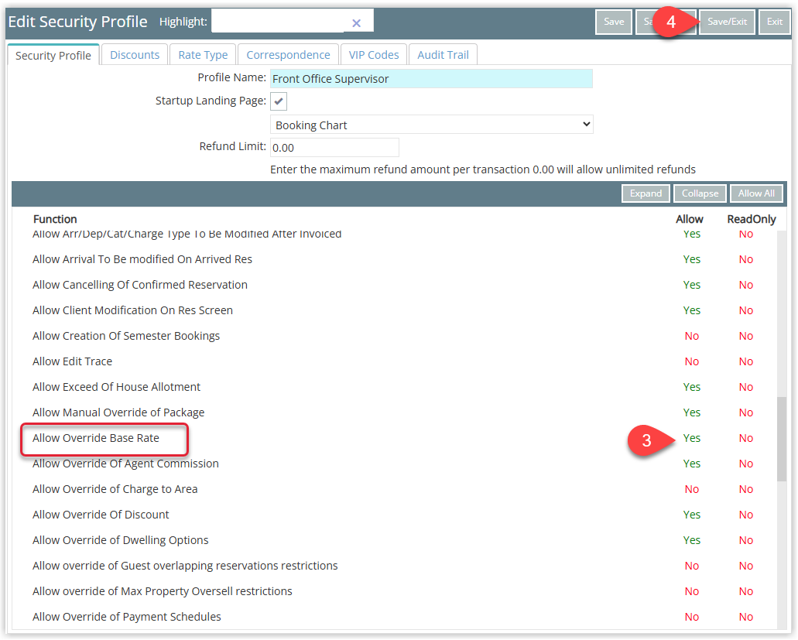This screenshot has height=640, width=798.
Task: Select the Allow Edit Trace function
Action: point(72,361)
